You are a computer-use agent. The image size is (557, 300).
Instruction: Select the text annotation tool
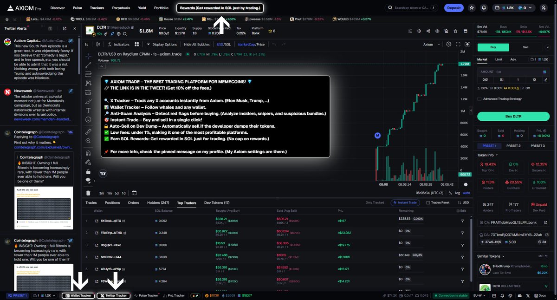[x=88, y=110]
